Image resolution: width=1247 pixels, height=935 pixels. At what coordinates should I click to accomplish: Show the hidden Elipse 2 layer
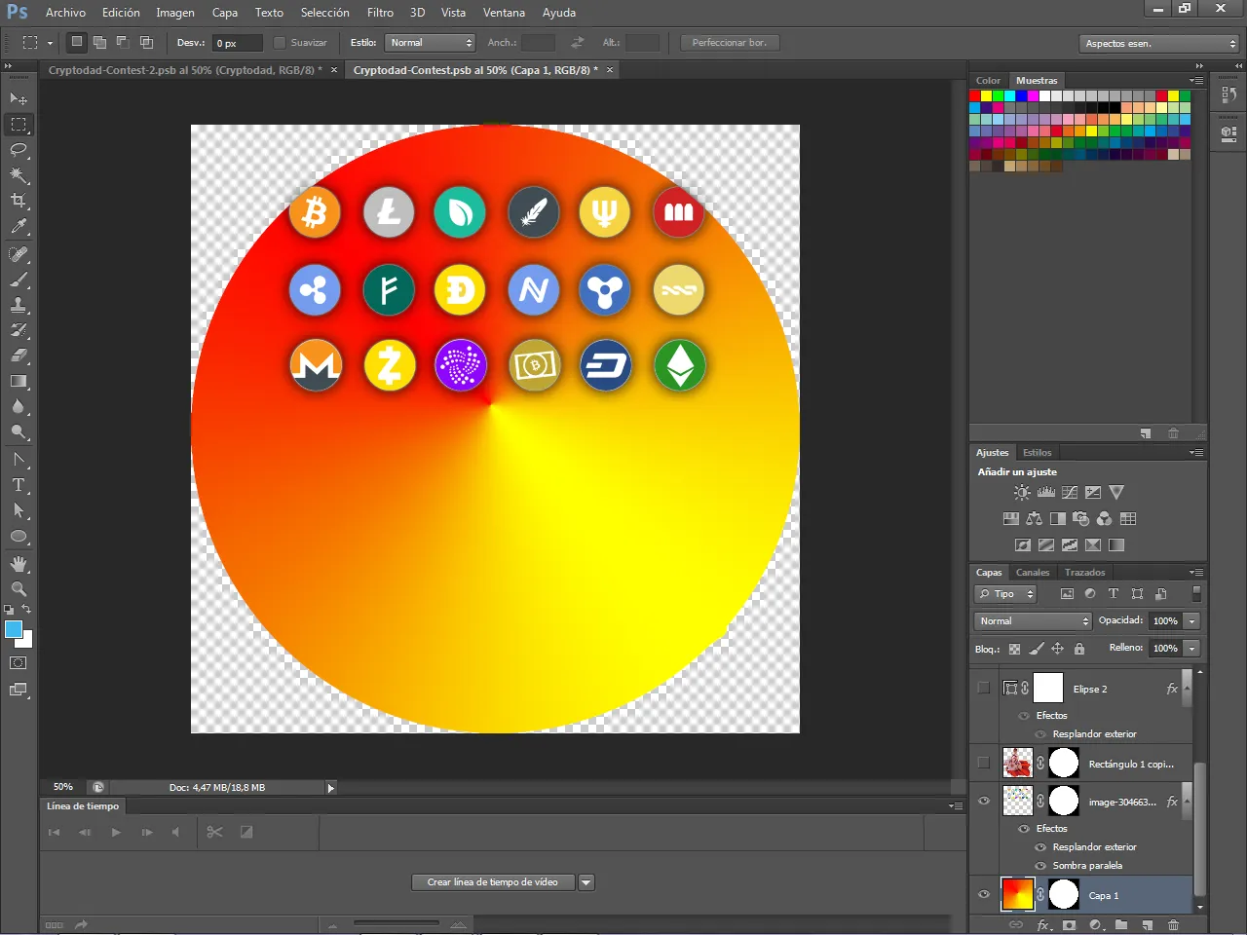(x=984, y=688)
